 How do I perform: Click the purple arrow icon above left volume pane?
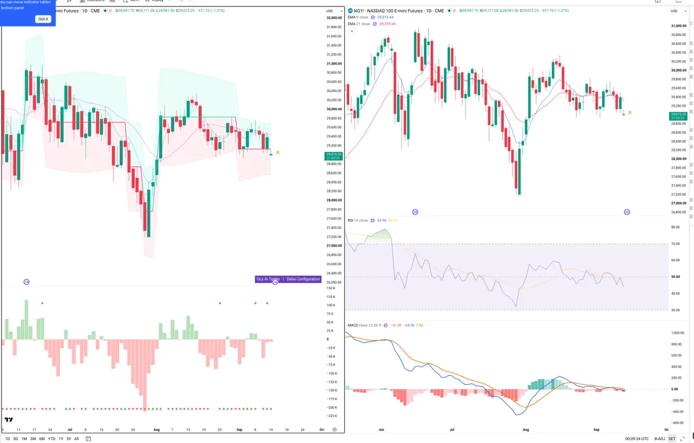pos(26,282)
